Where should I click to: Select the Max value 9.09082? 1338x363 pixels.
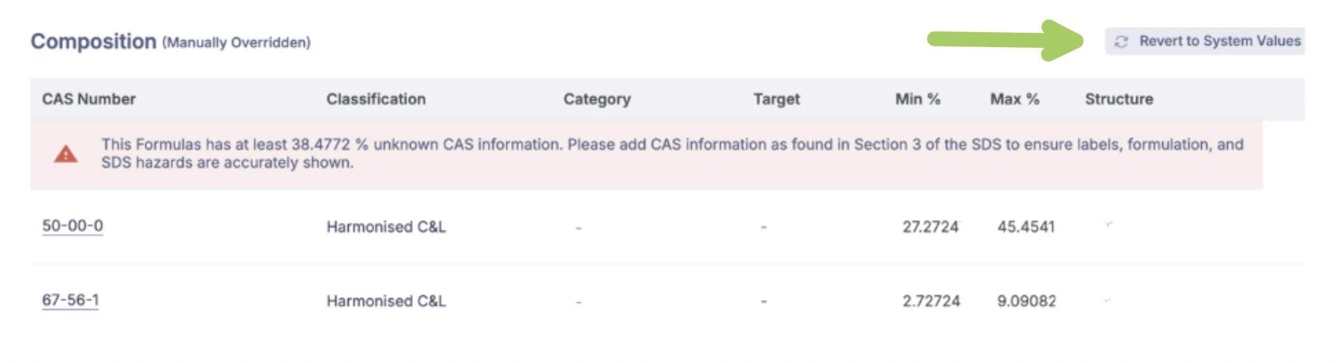1026,301
